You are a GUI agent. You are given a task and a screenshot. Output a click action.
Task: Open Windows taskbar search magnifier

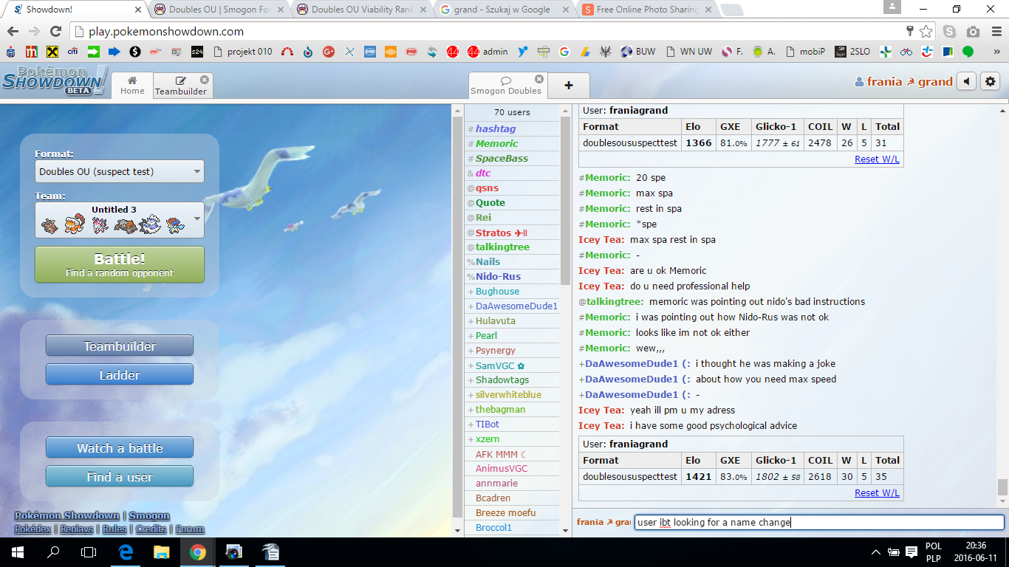pos(53,551)
